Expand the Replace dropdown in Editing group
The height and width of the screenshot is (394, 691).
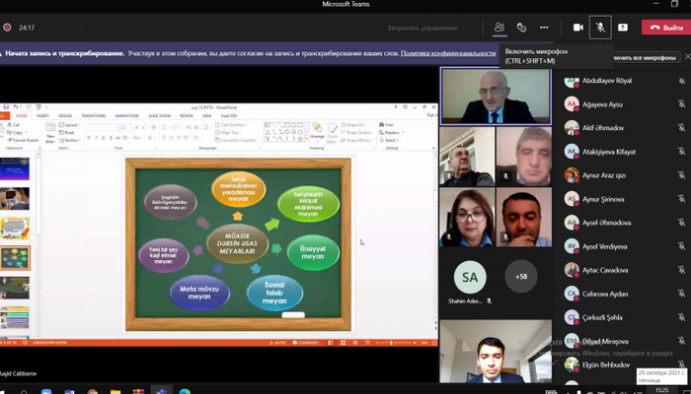click(398, 132)
